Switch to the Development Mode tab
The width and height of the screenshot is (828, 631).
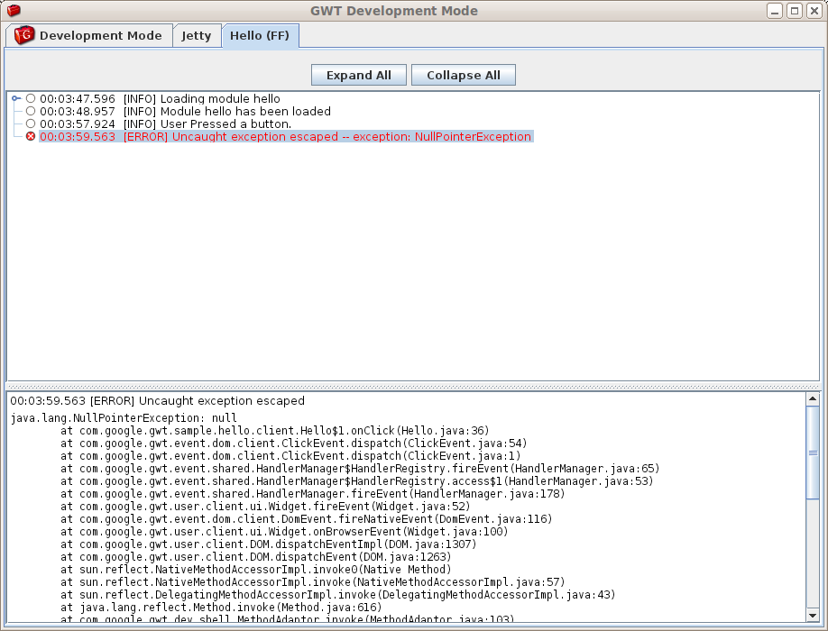(89, 35)
